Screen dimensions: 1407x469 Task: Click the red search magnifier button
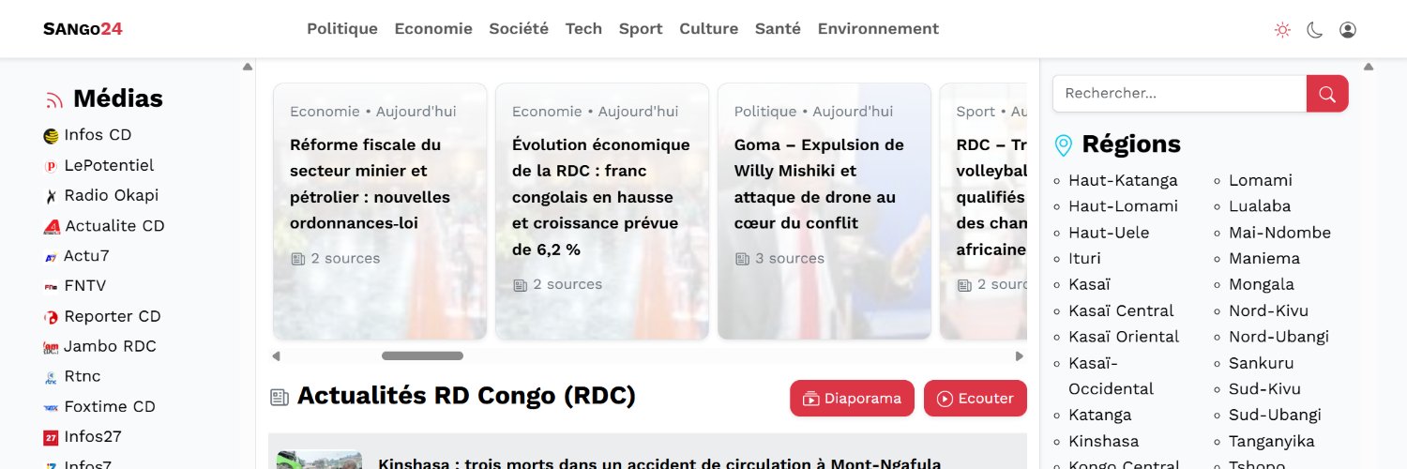pyautogui.click(x=1327, y=94)
